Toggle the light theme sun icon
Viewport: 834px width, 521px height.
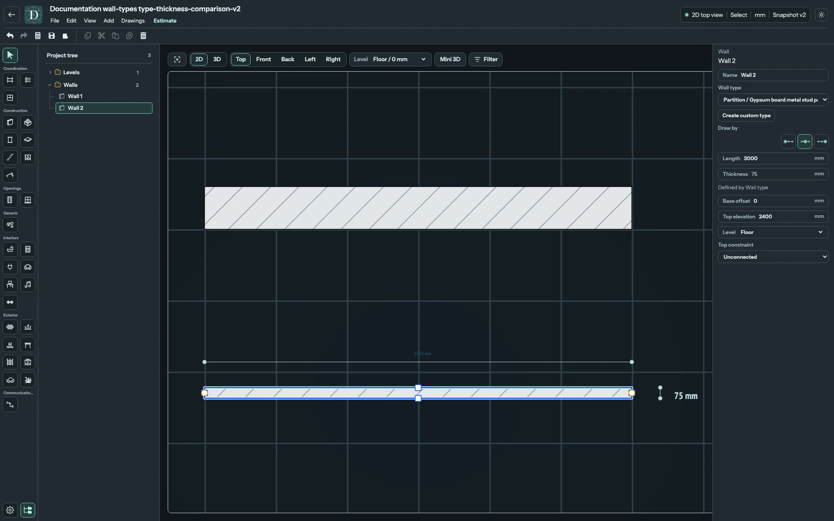821,15
